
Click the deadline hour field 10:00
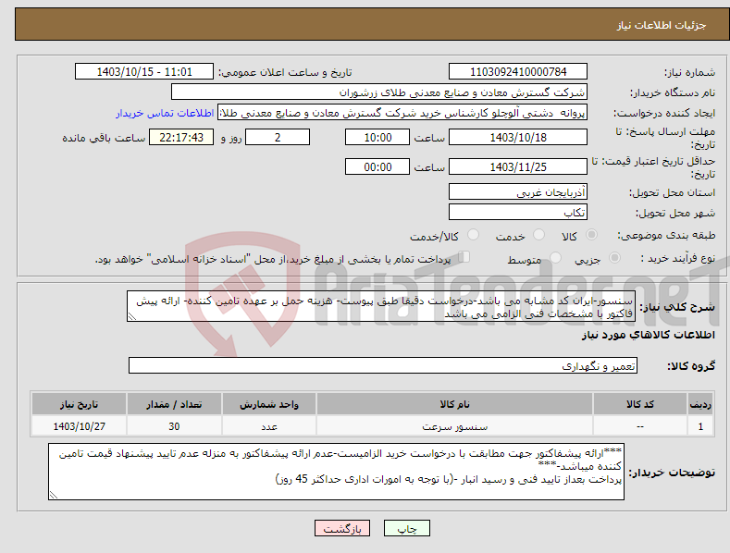click(x=377, y=137)
